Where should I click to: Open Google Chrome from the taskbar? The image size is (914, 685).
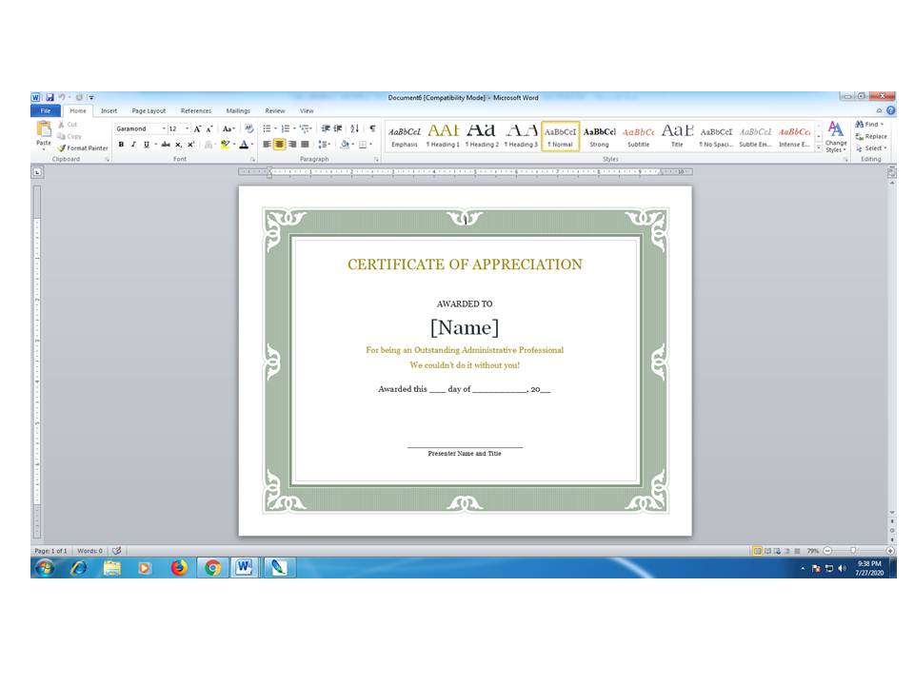click(211, 568)
